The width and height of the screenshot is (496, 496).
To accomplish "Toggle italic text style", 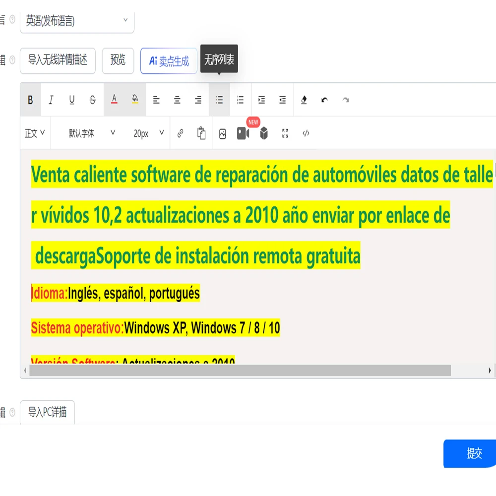I will click(x=51, y=100).
